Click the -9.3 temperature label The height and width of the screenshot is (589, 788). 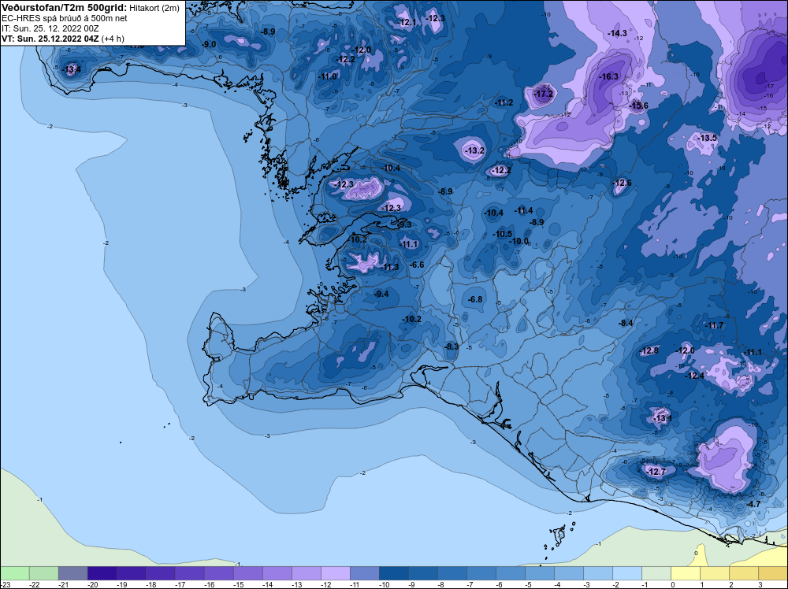point(404,224)
